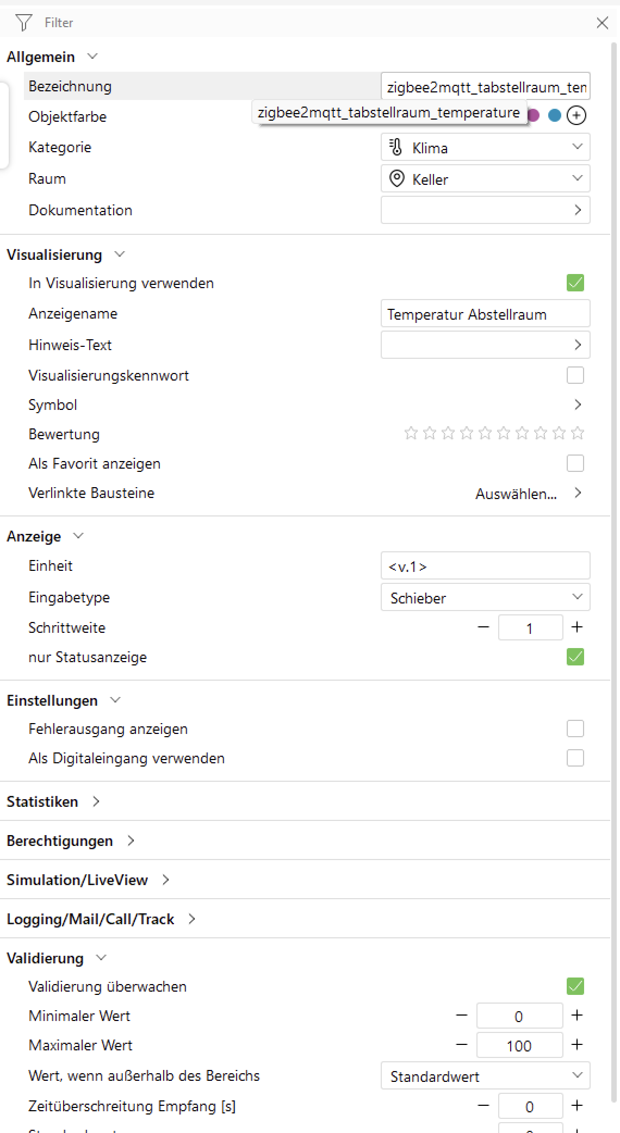Image resolution: width=620 pixels, height=1133 pixels.
Task: Collapse the Visualisierung section
Action: (120, 254)
